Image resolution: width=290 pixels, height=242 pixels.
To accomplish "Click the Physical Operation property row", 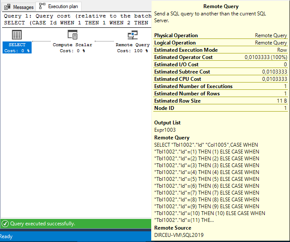I will [220, 35].
